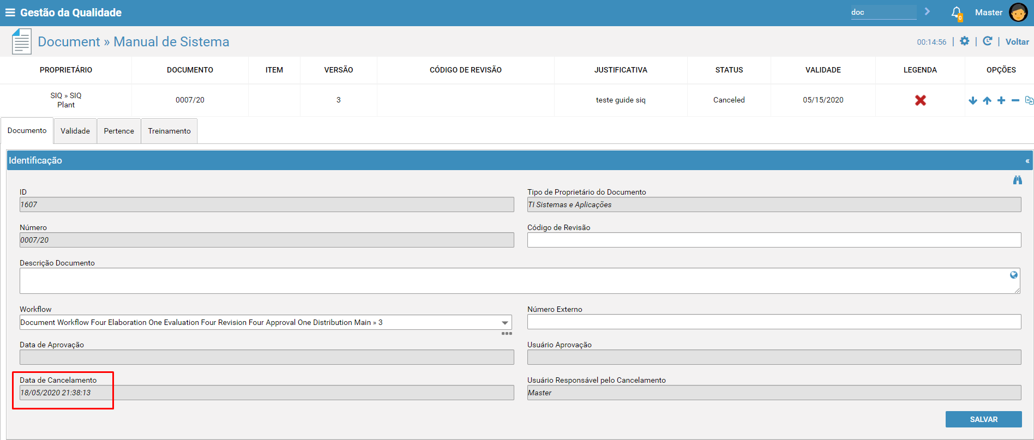This screenshot has height=440, width=1034.
Task: Click the SALVAR button
Action: [x=984, y=419]
